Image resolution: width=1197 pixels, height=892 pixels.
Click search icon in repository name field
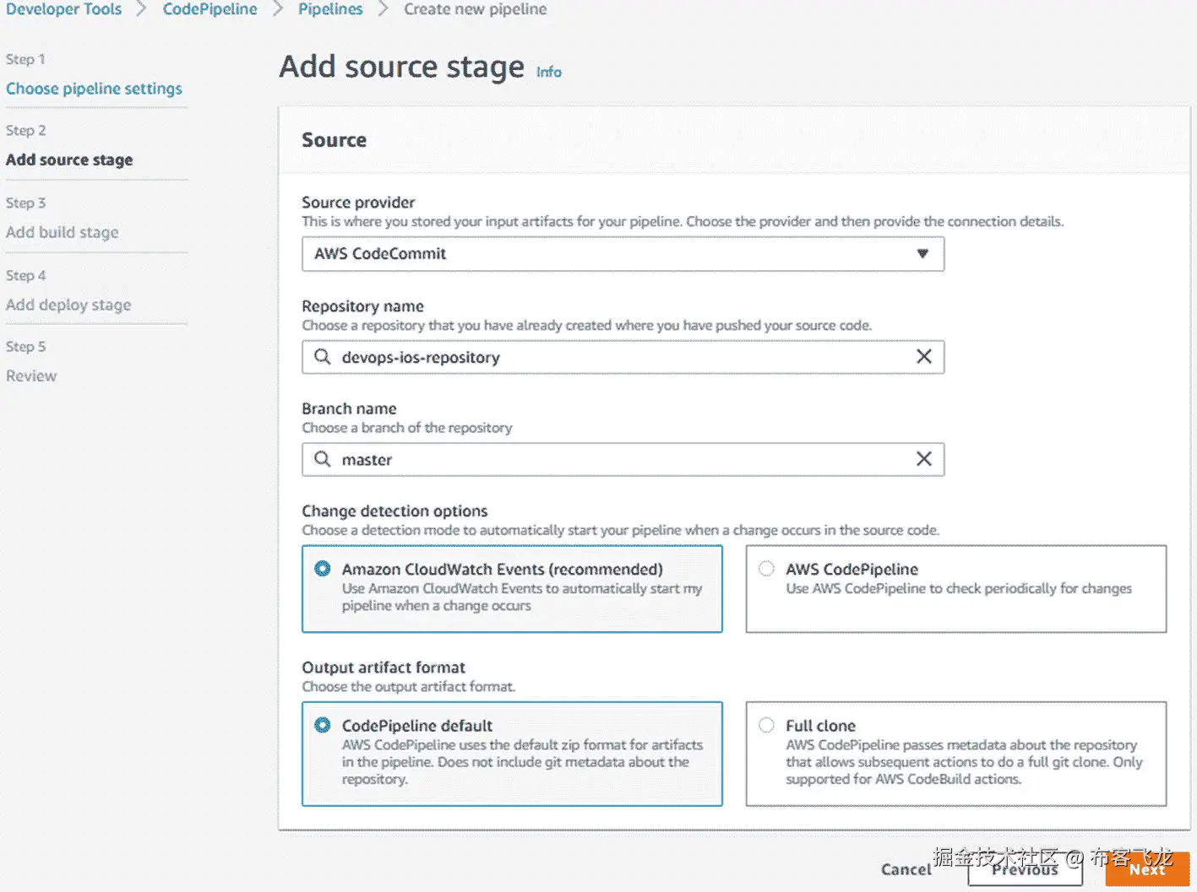pyautogui.click(x=322, y=357)
